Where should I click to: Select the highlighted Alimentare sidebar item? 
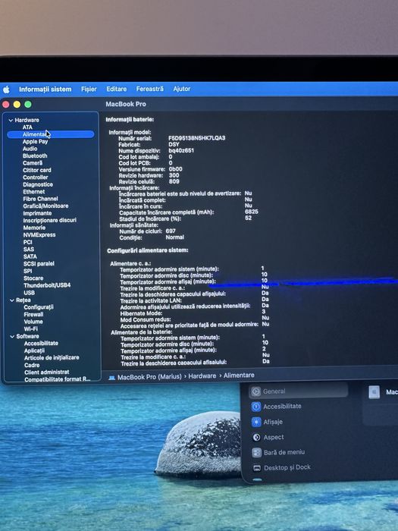[51, 134]
